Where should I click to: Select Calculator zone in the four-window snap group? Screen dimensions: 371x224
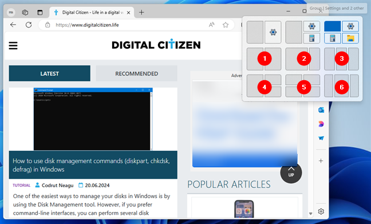pyautogui.click(x=333, y=38)
